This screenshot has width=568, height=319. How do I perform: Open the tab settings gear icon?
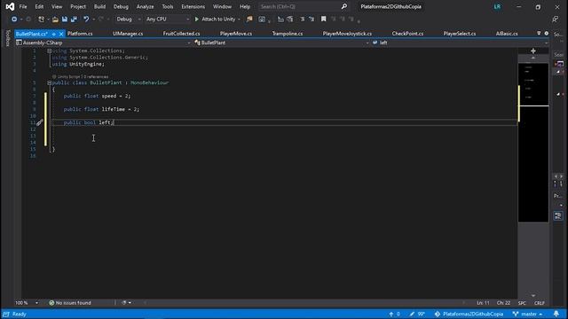(547, 34)
